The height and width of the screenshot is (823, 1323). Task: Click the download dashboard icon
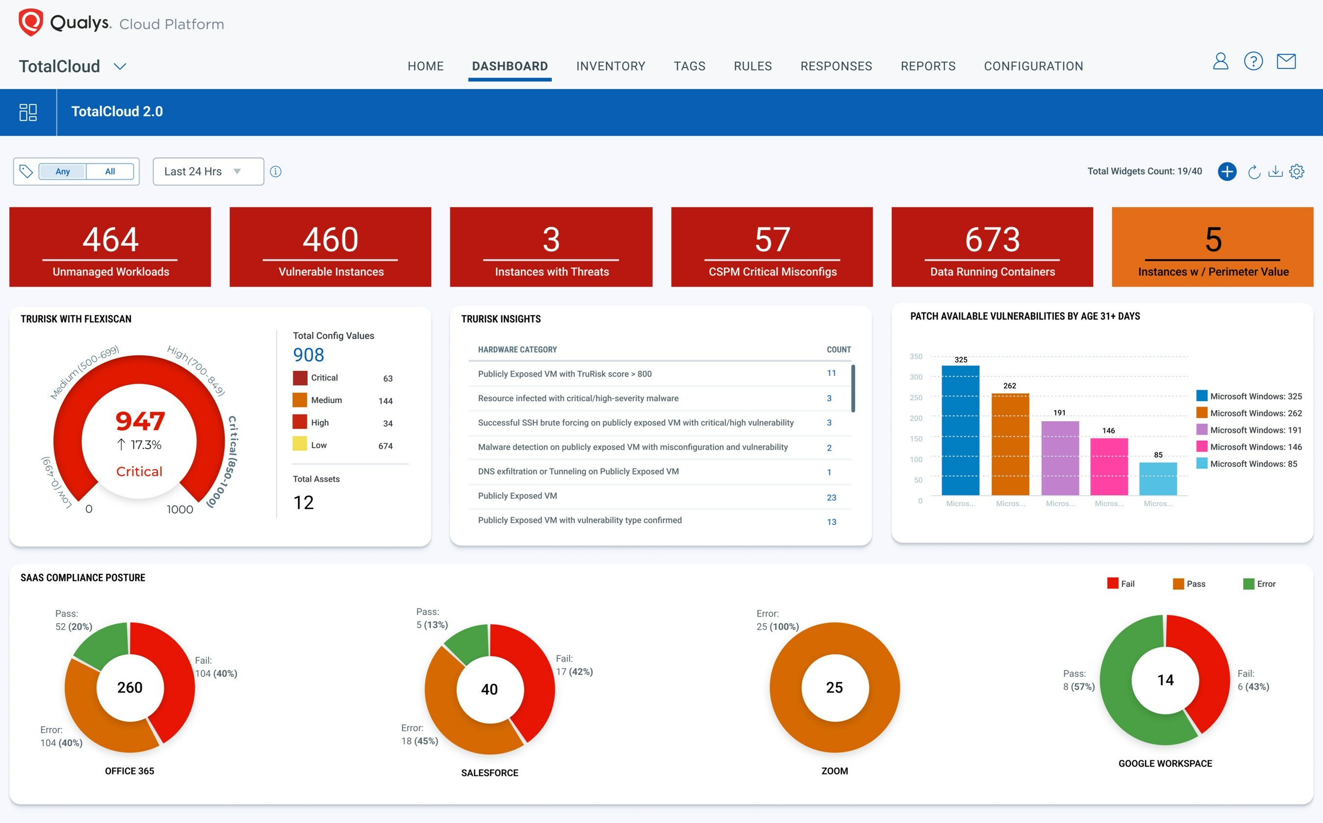point(1275,171)
